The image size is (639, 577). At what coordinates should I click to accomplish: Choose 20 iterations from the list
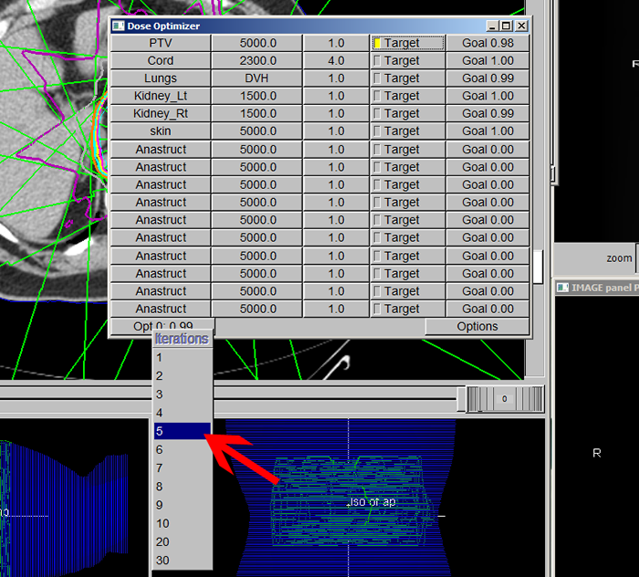pyautogui.click(x=183, y=541)
